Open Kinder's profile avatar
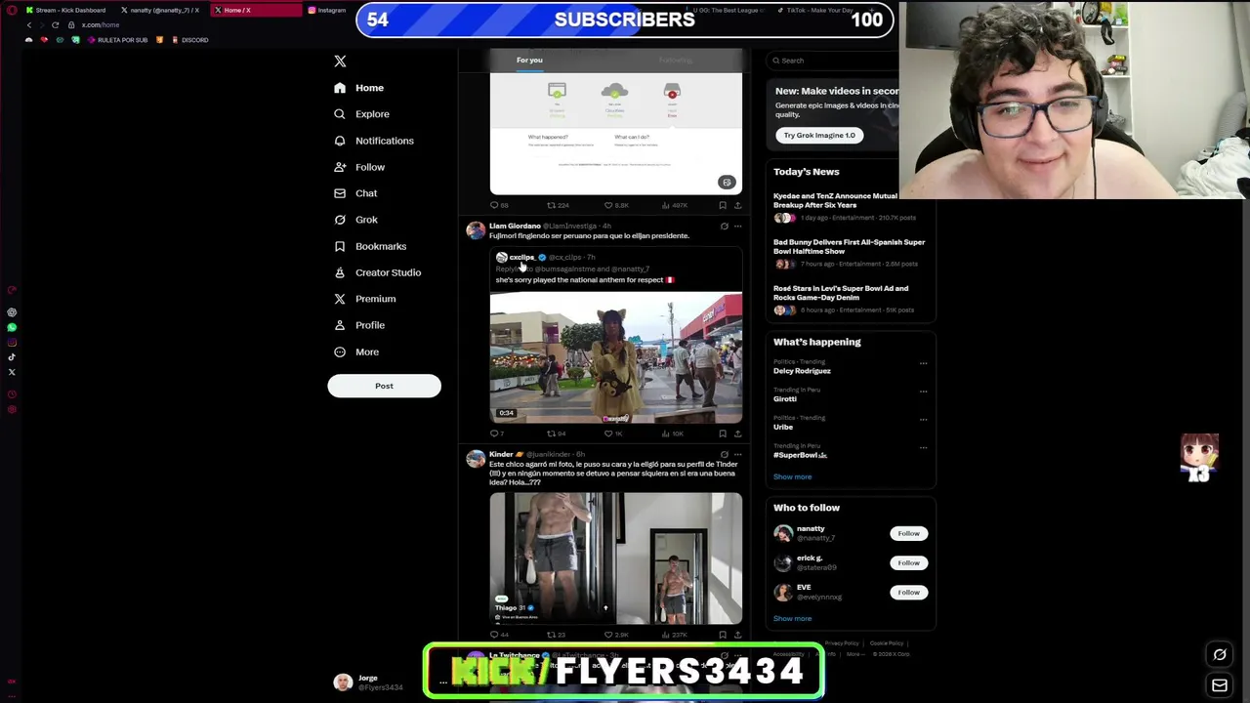The width and height of the screenshot is (1250, 703). 476,459
